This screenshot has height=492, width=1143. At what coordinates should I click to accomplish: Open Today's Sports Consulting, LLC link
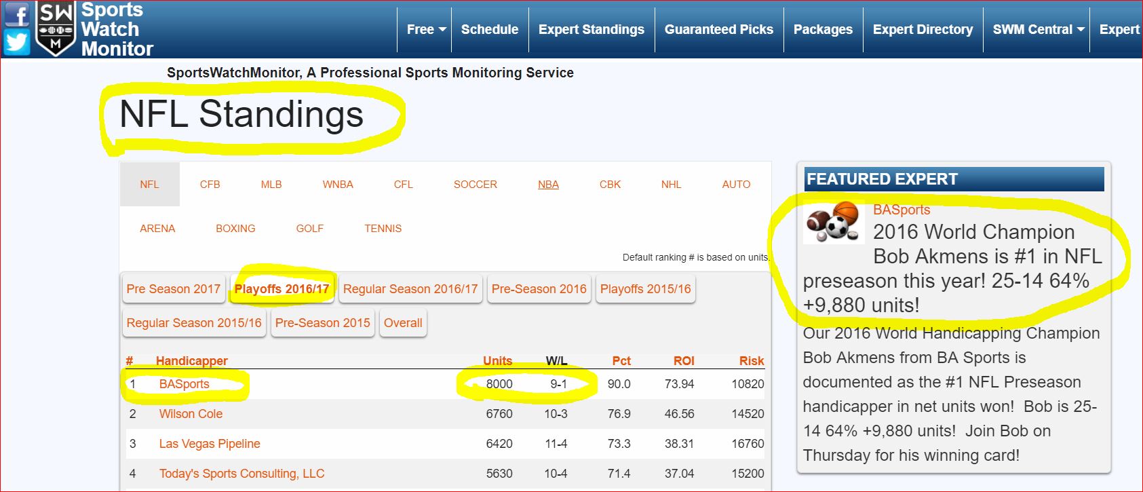click(x=241, y=474)
